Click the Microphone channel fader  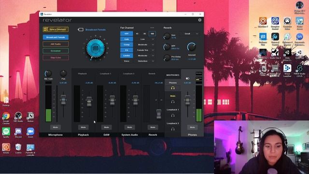coord(63,100)
